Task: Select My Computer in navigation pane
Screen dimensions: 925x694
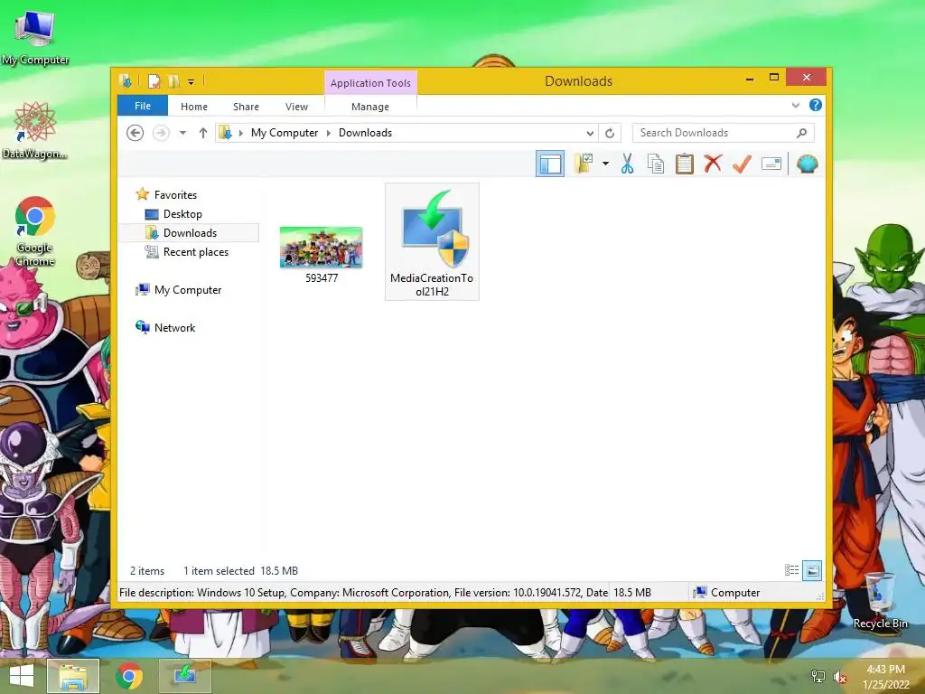Action: coord(188,290)
